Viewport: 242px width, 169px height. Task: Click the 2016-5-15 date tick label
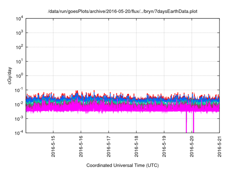point(53,146)
